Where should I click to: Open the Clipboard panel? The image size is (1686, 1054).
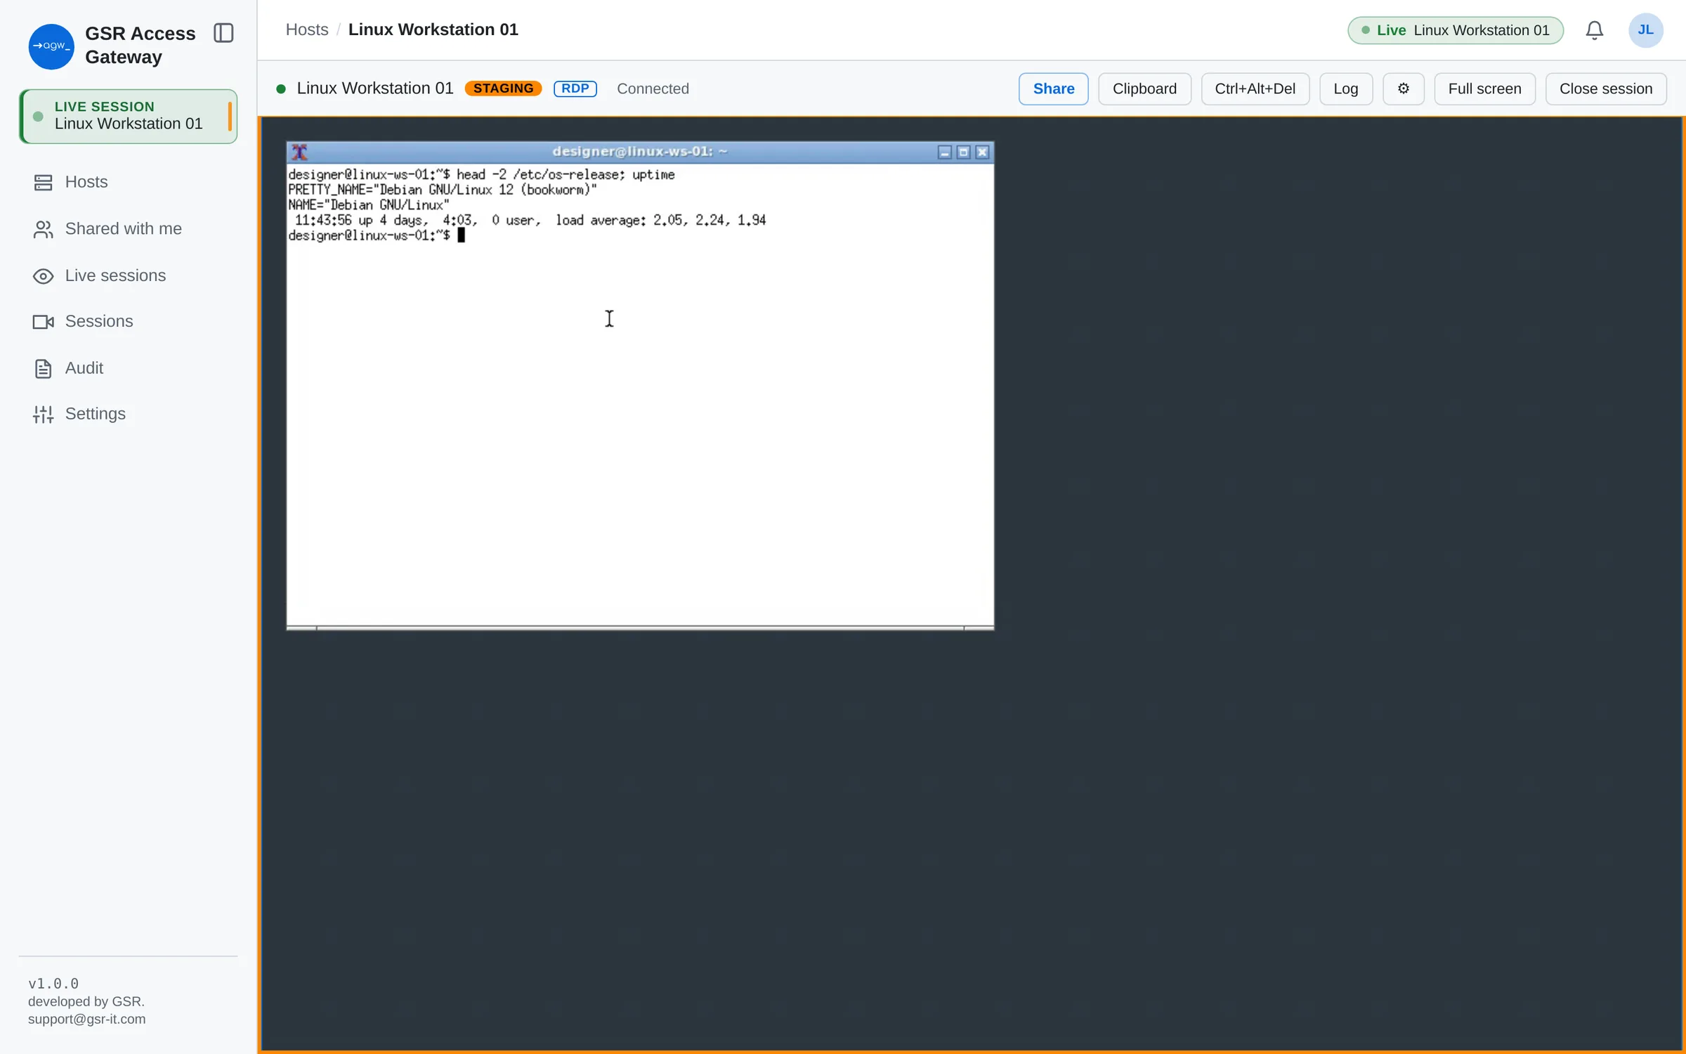1144,89
